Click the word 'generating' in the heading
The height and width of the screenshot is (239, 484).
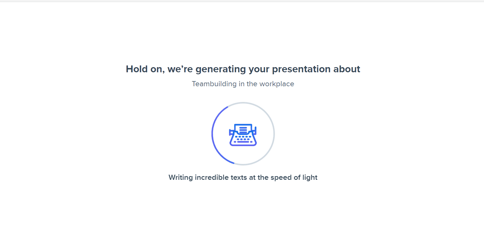pos(221,69)
